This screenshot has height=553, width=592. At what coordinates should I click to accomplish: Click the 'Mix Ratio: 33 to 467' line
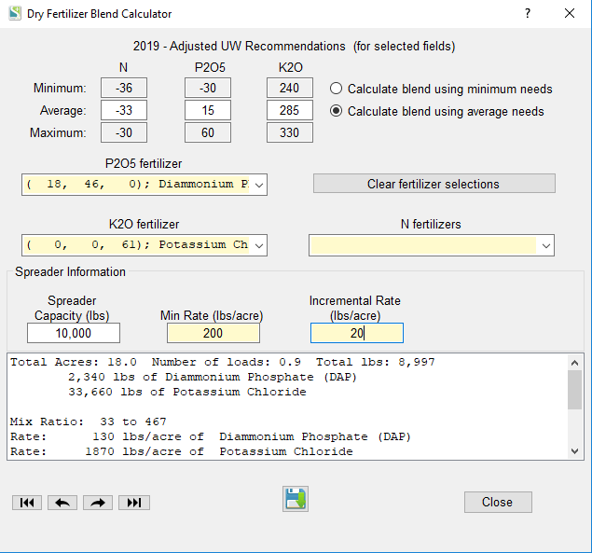pyautogui.click(x=88, y=422)
